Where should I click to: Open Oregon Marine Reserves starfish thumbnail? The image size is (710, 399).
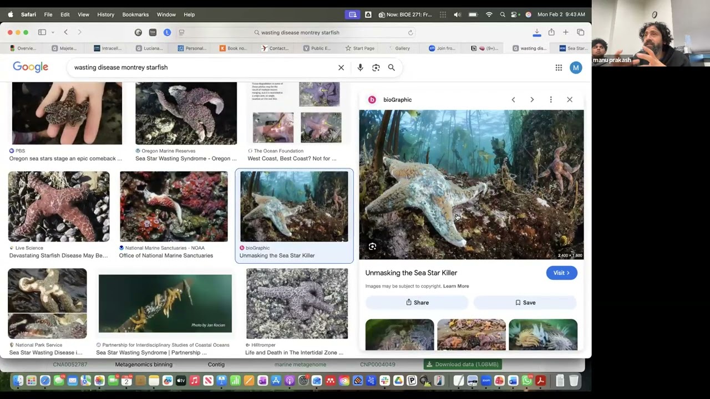[x=186, y=113]
